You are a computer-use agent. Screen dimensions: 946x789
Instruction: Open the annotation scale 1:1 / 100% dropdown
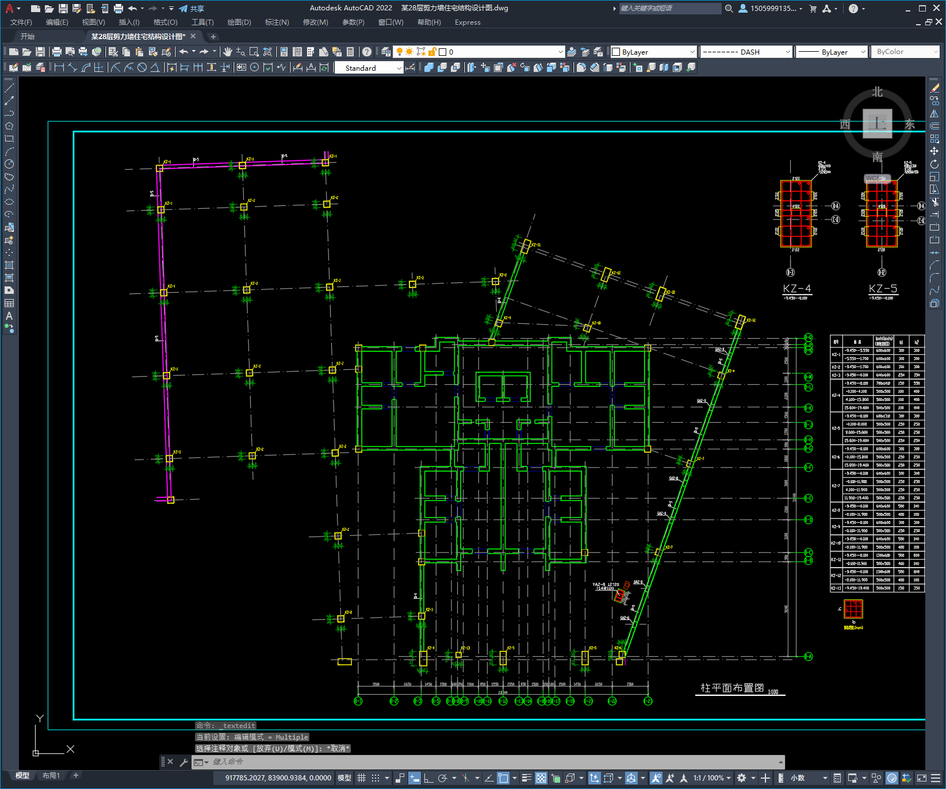click(x=712, y=778)
